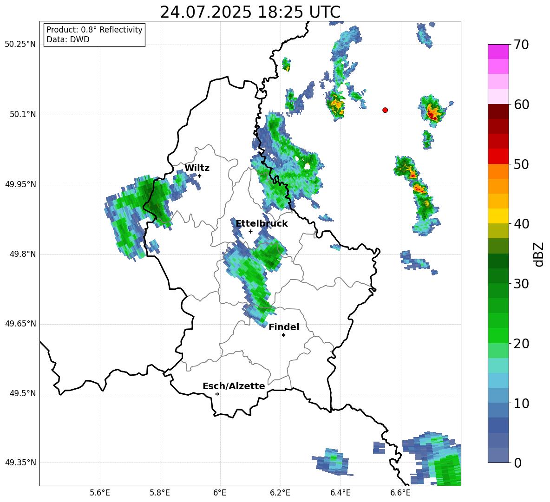Click the 49.65°N latitude label
The image size is (550, 502).
(x=20, y=324)
